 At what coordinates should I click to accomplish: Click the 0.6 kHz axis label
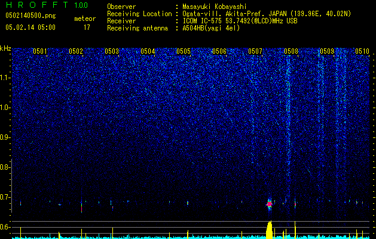5,227
